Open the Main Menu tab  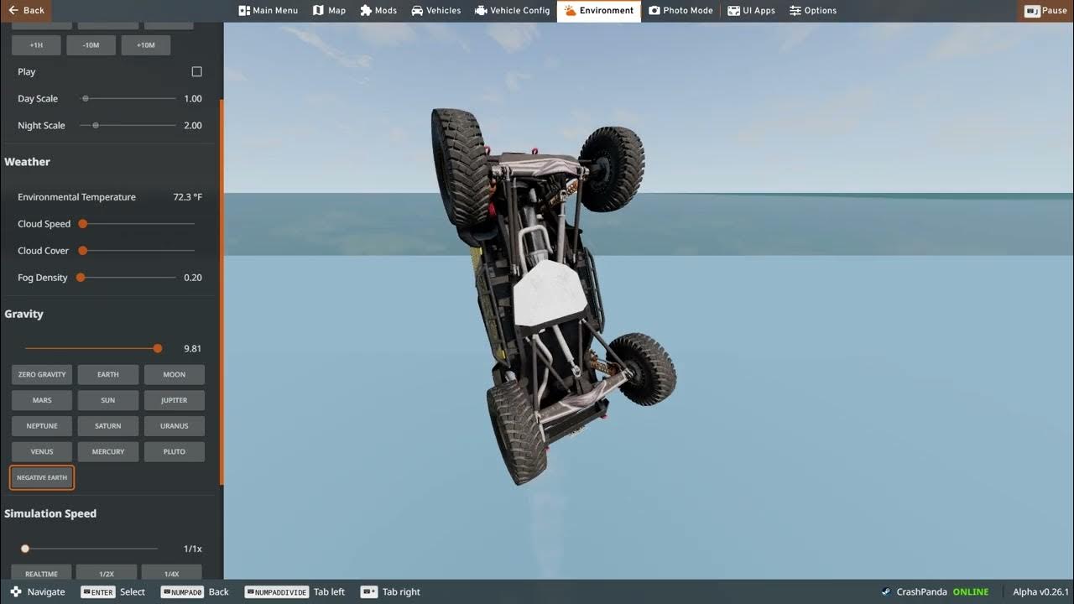[268, 10]
